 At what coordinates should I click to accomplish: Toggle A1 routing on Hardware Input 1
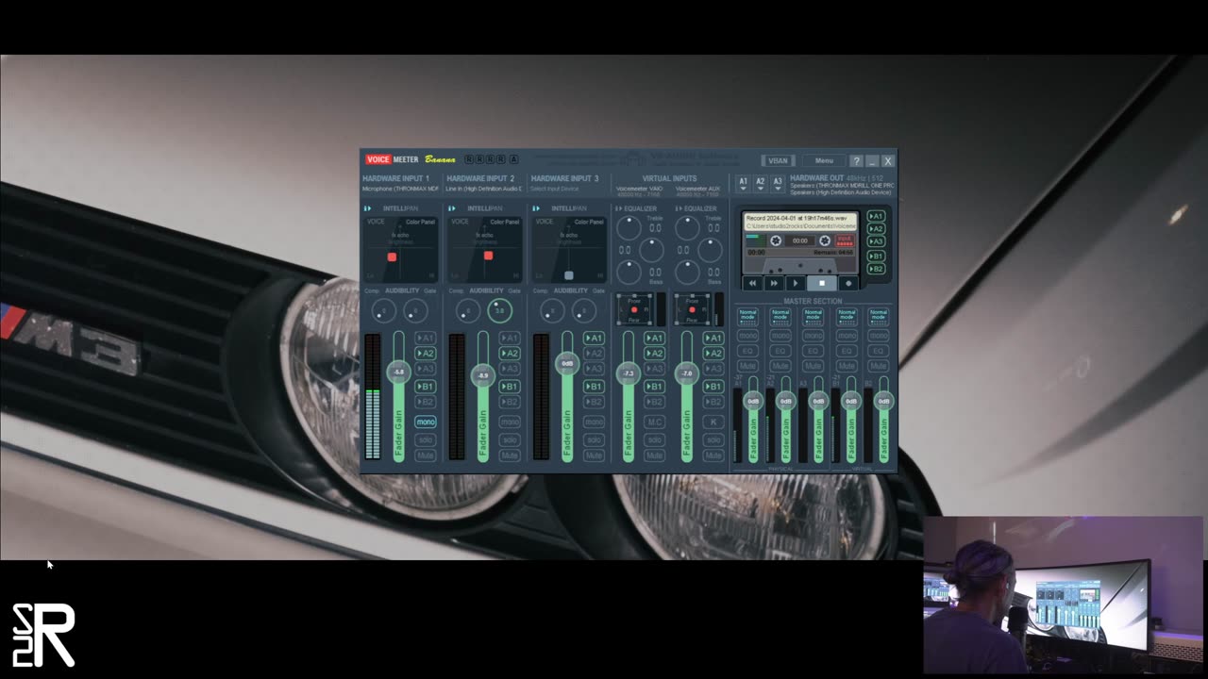pyautogui.click(x=426, y=338)
